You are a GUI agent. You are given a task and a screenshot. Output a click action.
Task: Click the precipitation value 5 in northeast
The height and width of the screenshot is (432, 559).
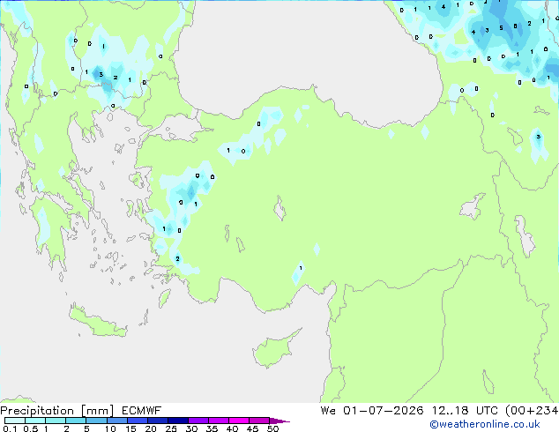pos(501,28)
